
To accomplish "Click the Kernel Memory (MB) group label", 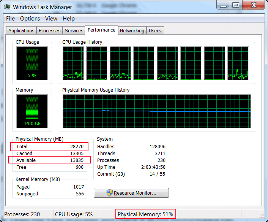I will tap(38, 179).
